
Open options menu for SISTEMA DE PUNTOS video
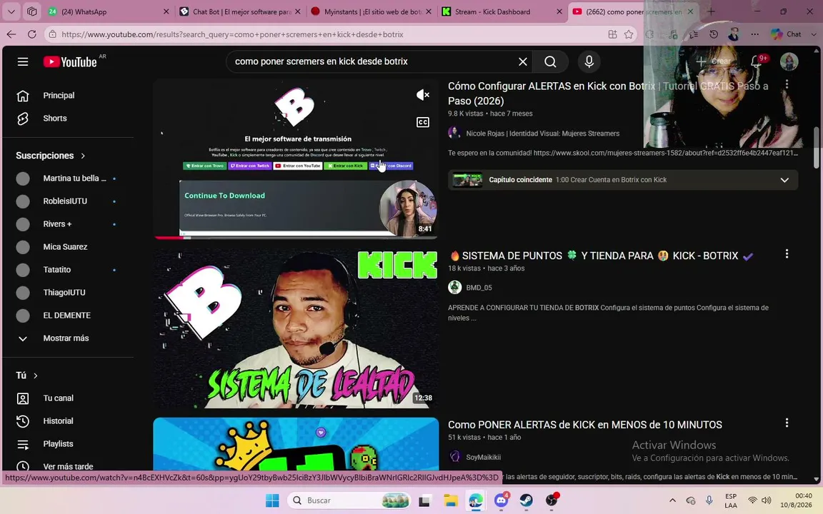787,254
